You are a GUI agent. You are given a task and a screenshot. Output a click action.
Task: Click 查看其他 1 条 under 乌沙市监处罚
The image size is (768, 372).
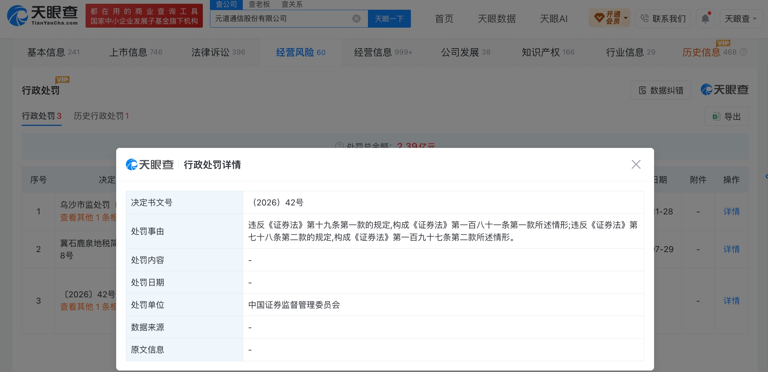[88, 217]
